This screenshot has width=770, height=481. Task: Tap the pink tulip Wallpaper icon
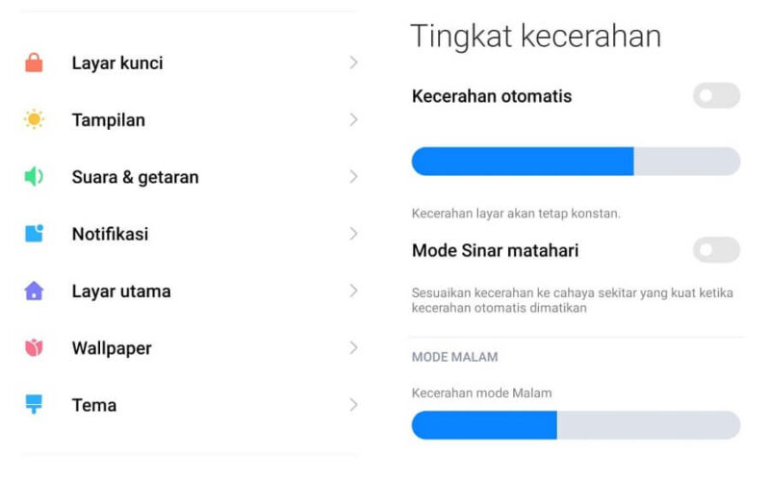click(x=34, y=347)
